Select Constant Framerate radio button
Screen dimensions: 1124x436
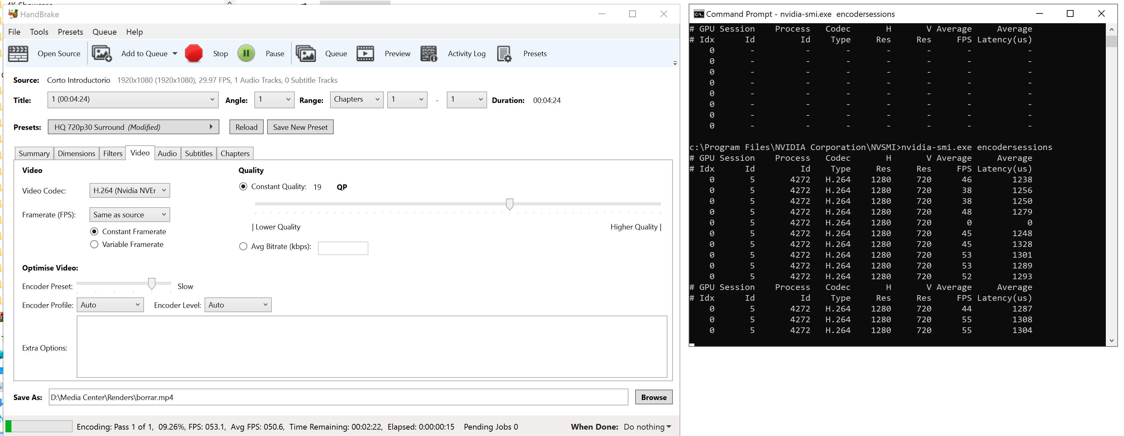[94, 232]
